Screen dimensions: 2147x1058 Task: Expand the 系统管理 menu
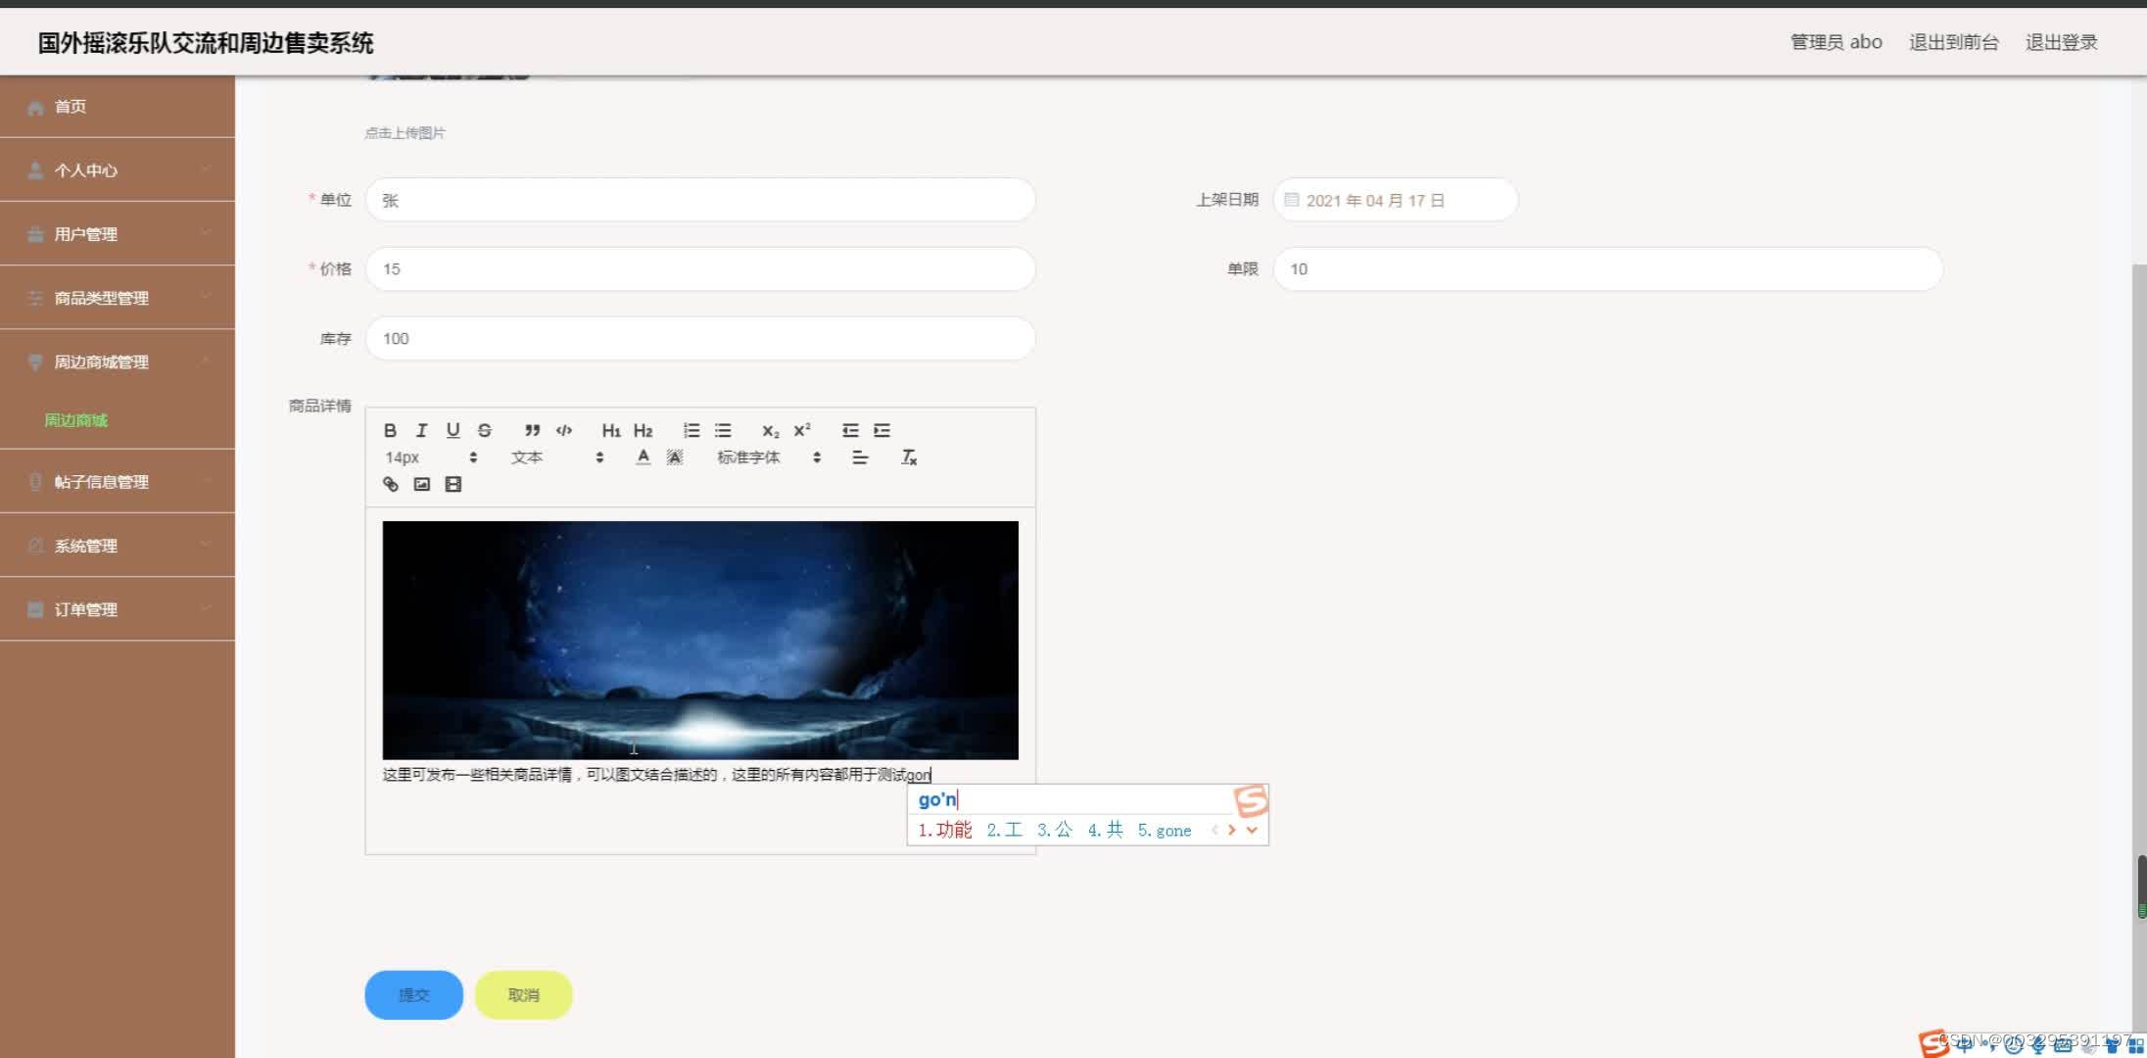[x=118, y=545]
